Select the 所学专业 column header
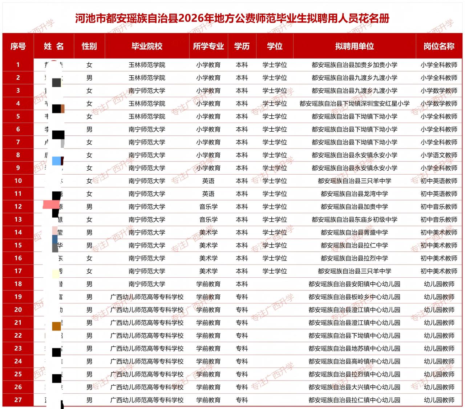The height and width of the screenshot is (409, 465). pyautogui.click(x=209, y=46)
